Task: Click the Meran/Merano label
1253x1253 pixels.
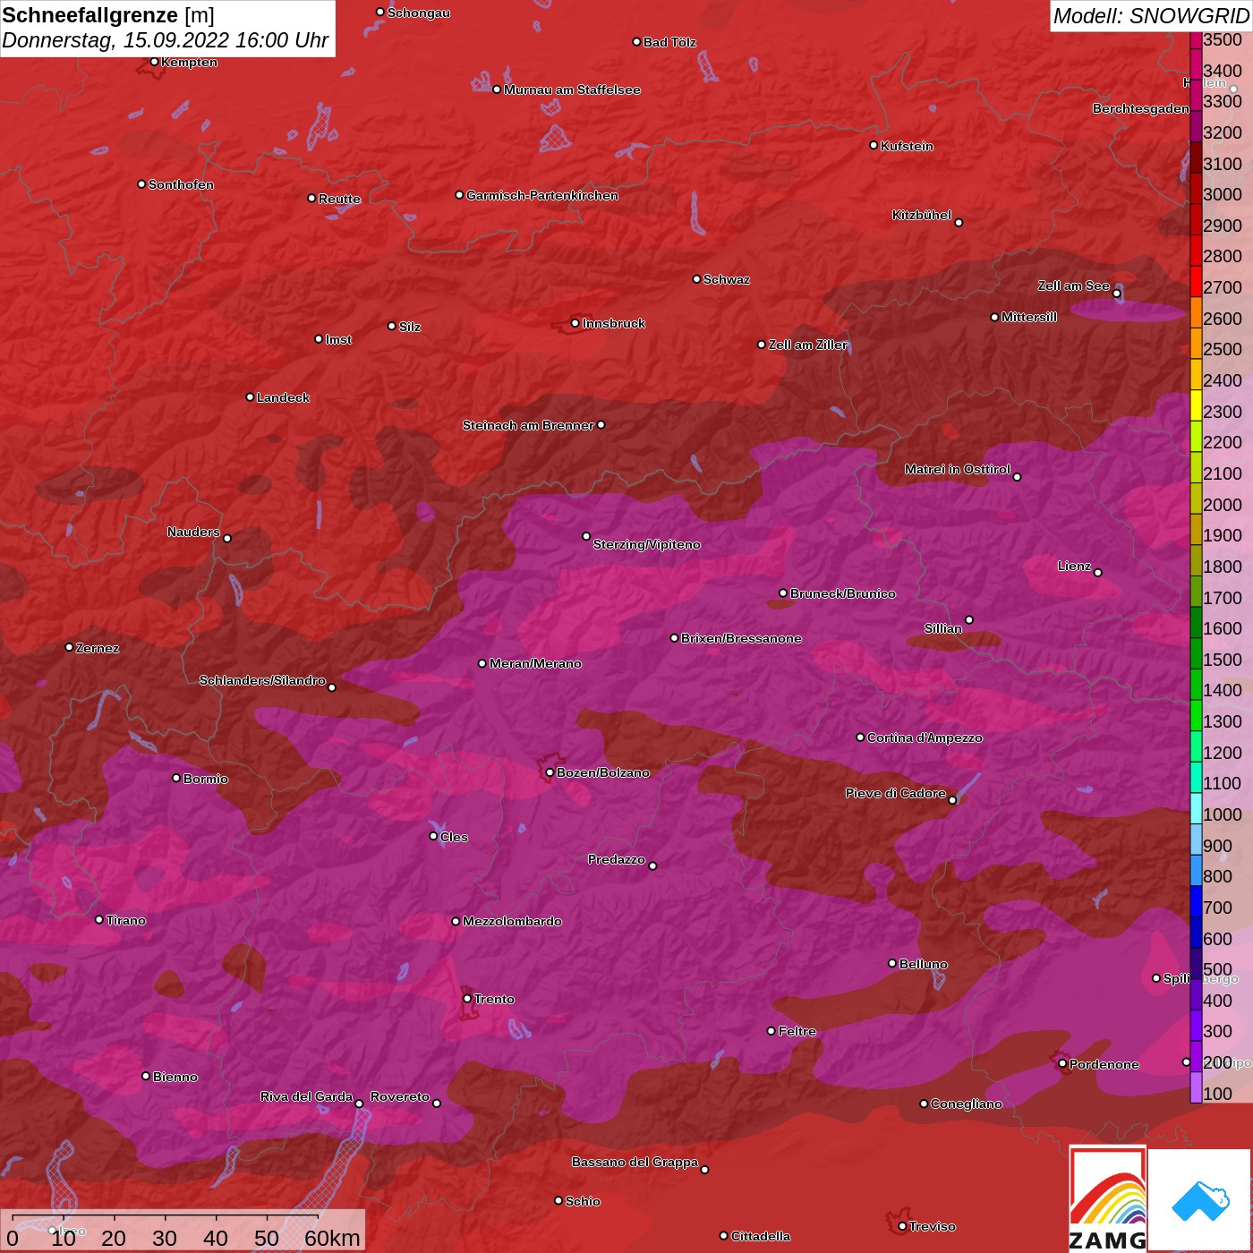Action: tap(535, 663)
